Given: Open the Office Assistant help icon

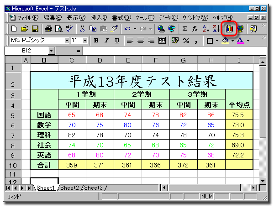Looking at the screenshot, I should (x=253, y=29).
